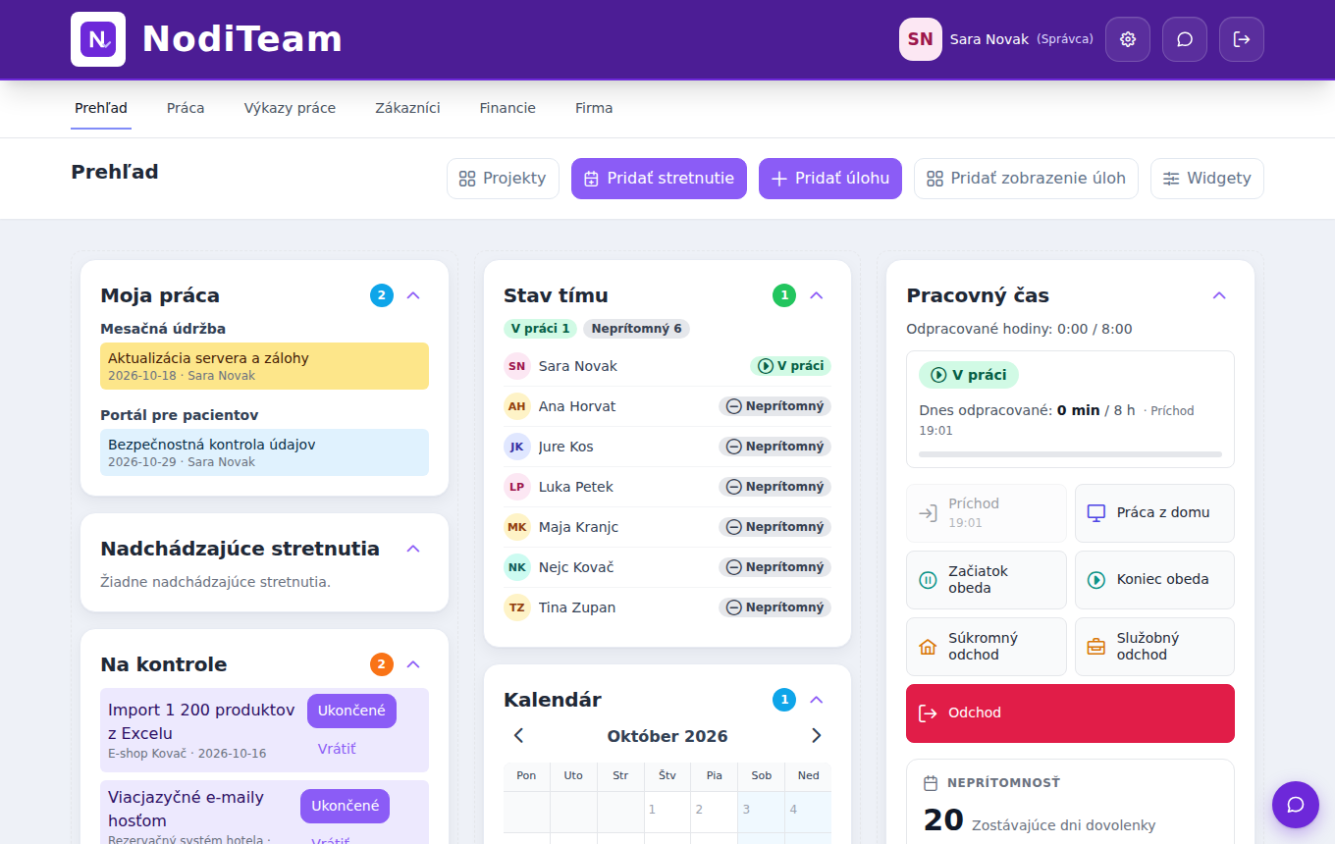Click green badge 1 in Stav tímu
The height and width of the screenshot is (844, 1335).
[784, 295]
